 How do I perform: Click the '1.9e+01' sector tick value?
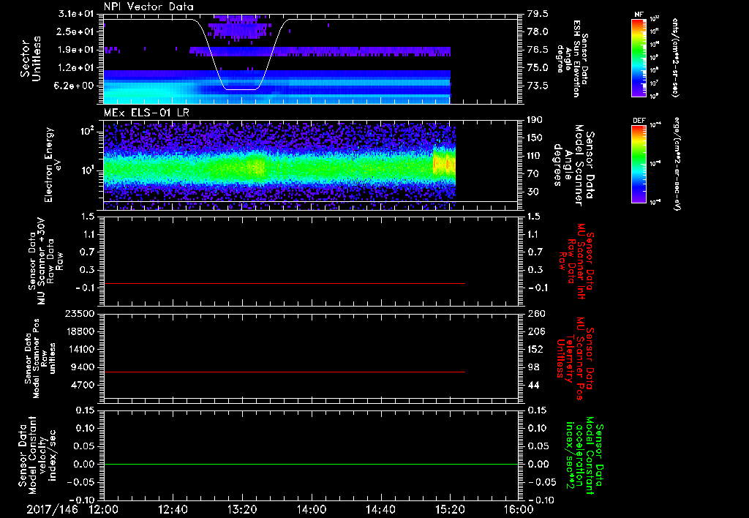pyautogui.click(x=76, y=50)
